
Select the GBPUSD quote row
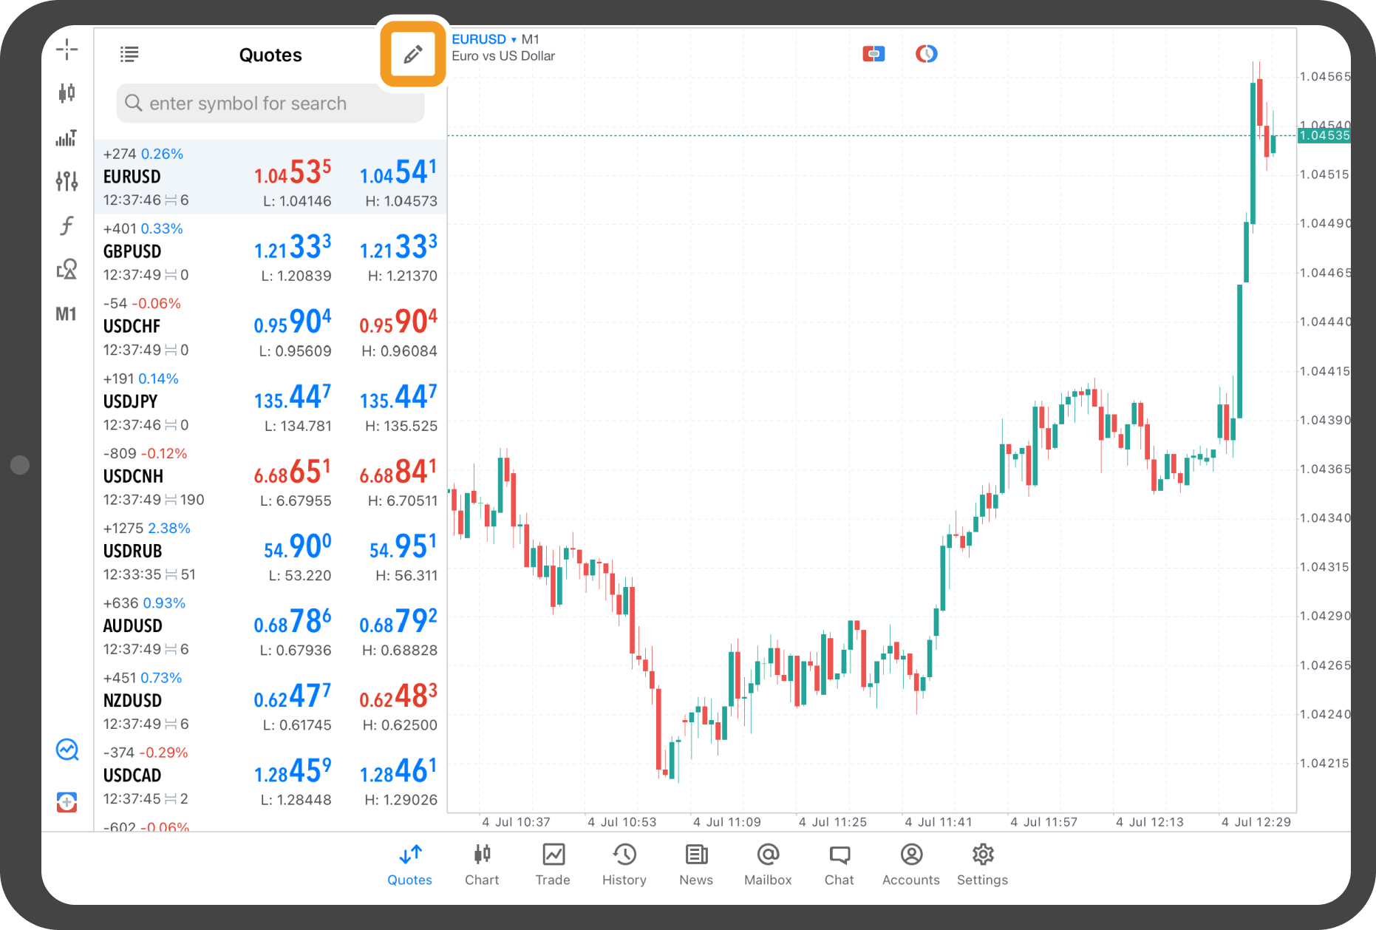[x=270, y=252]
